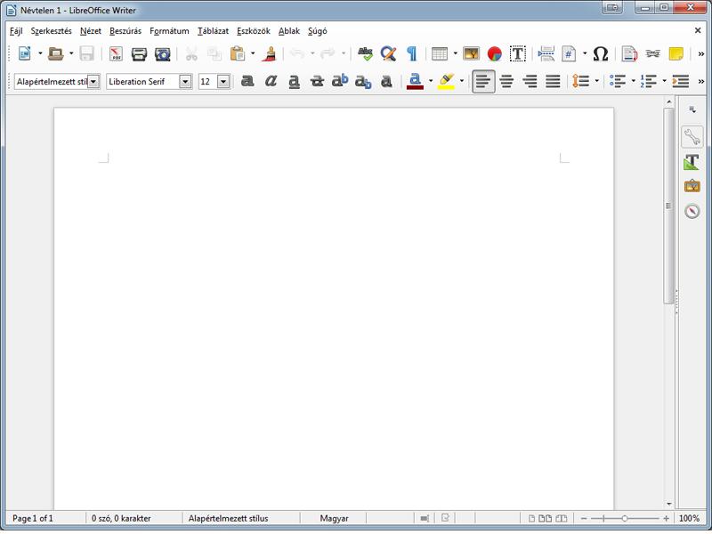Toggle formatting marks (pilcrow)
This screenshot has height=534, width=712.
click(x=411, y=53)
